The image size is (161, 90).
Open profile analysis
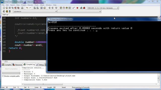(x=81, y=8)
